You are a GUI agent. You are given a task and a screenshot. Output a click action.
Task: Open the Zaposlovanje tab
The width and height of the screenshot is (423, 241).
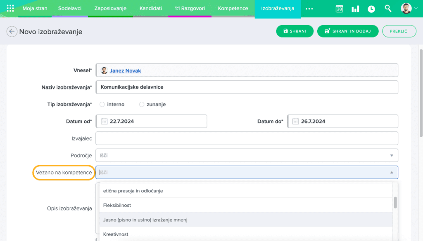click(110, 8)
